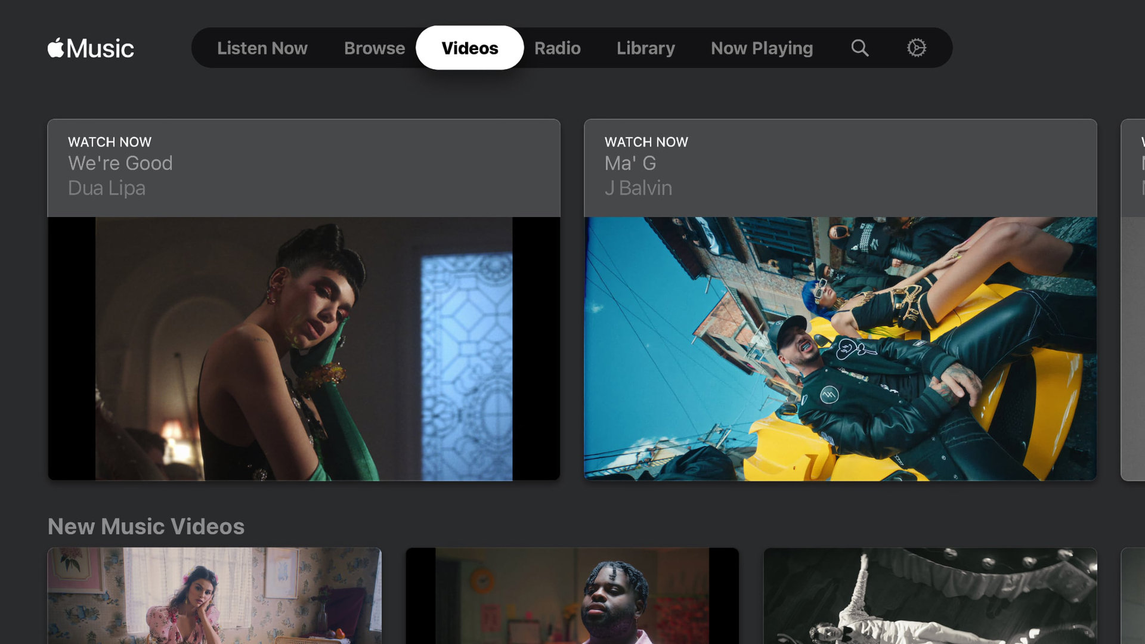The image size is (1145, 644).
Task: Click the J Balvin artist name
Action: (638, 188)
